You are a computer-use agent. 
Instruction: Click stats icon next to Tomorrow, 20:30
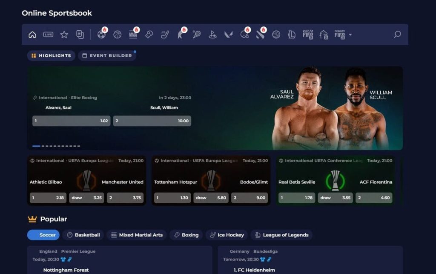[269, 260]
